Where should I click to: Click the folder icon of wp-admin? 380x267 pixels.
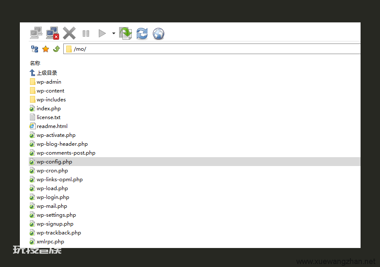pos(33,82)
